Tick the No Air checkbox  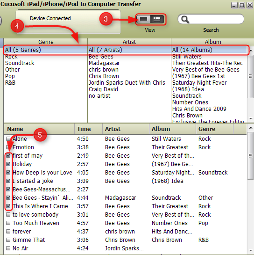[8, 248]
